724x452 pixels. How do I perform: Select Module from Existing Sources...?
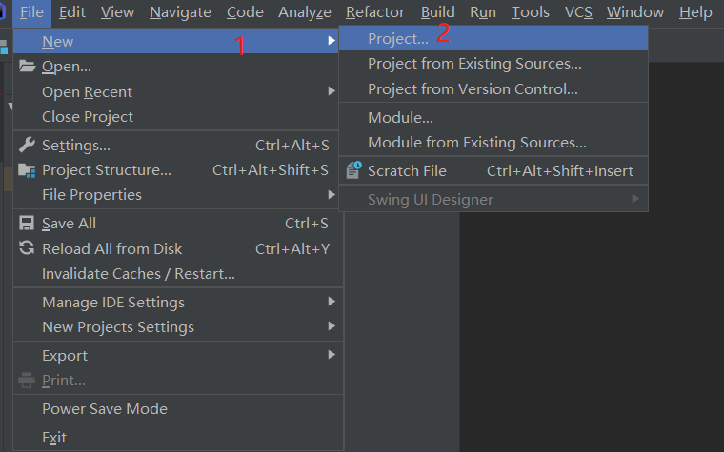click(476, 143)
